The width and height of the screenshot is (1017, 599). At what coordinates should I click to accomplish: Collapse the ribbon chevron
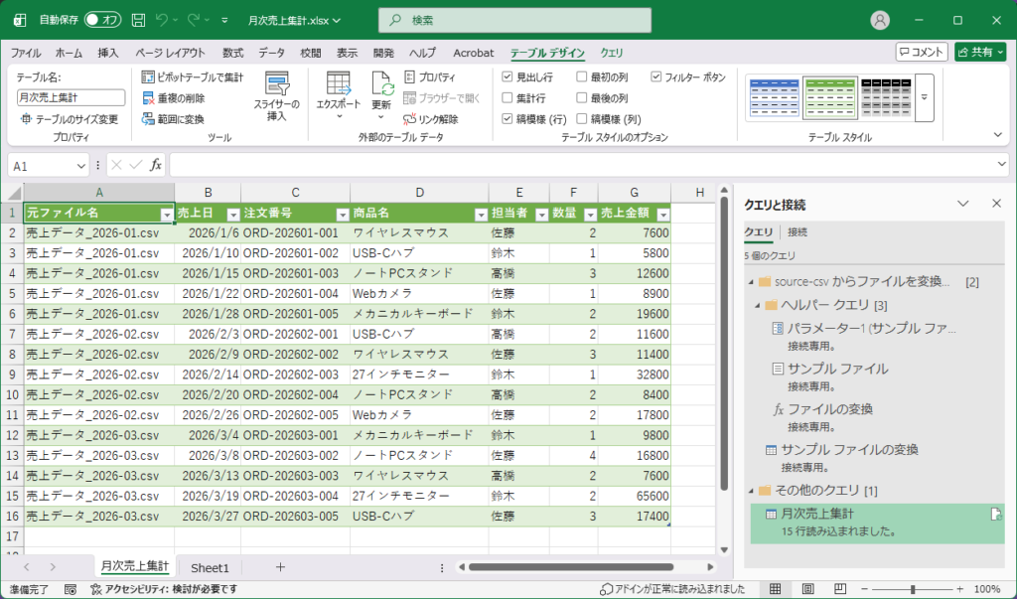[997, 135]
